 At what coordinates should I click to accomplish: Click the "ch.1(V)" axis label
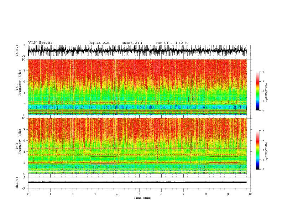(17, 51)
